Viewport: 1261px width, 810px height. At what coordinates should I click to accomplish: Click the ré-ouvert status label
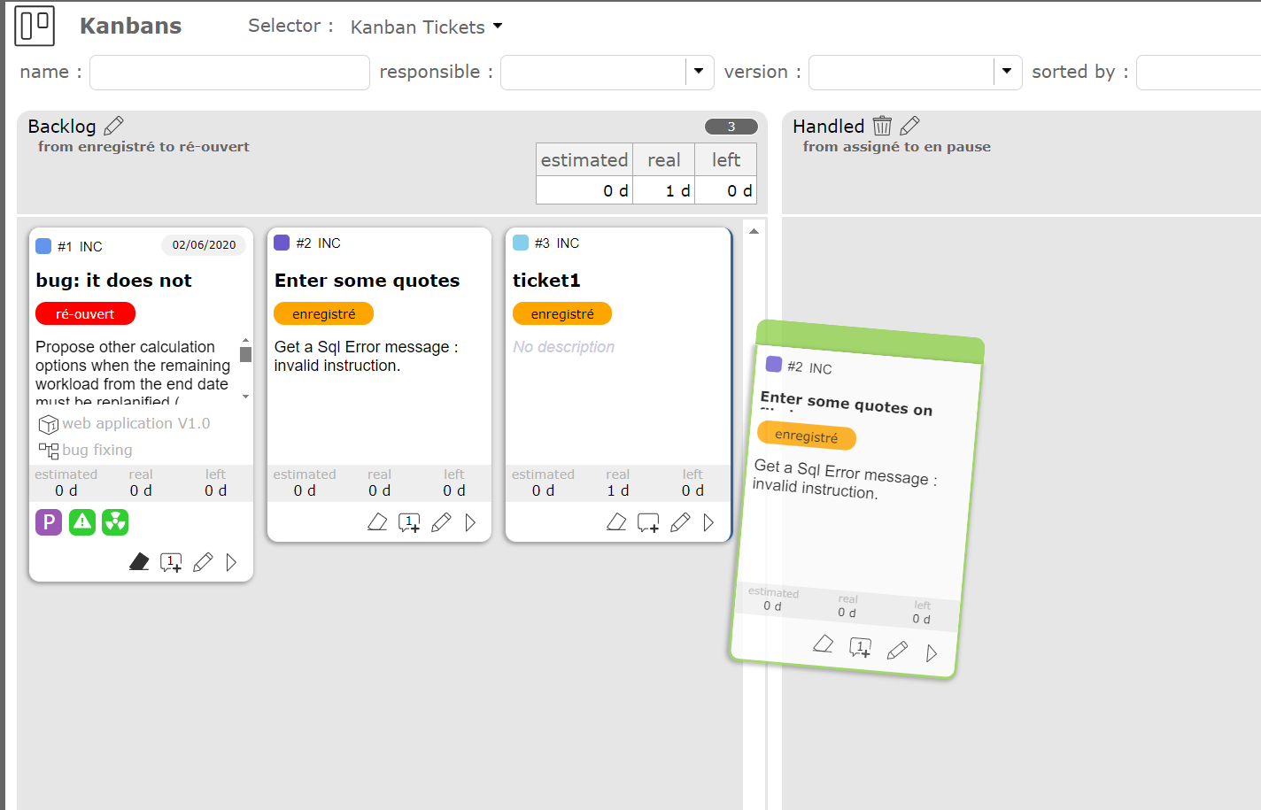click(x=85, y=313)
